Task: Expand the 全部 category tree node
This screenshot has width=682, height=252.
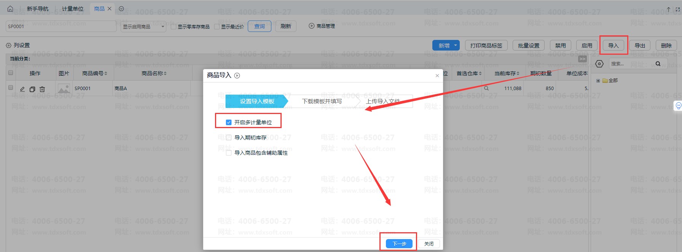Action: (x=598, y=81)
